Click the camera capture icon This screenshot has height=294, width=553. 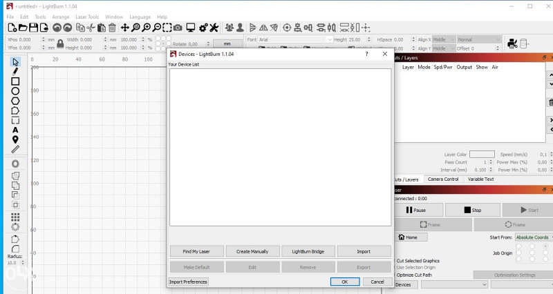[178, 28]
